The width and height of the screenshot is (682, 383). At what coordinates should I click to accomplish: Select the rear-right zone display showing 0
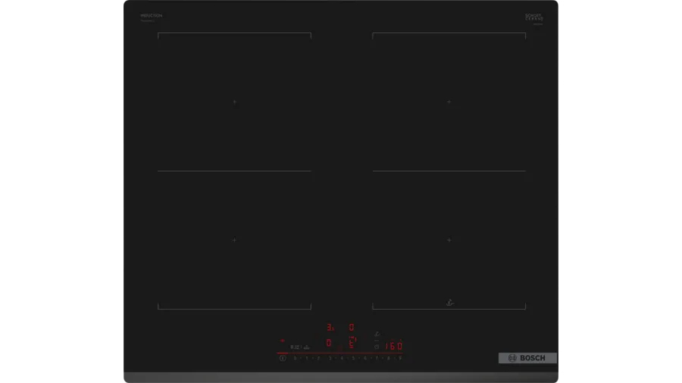(x=352, y=328)
